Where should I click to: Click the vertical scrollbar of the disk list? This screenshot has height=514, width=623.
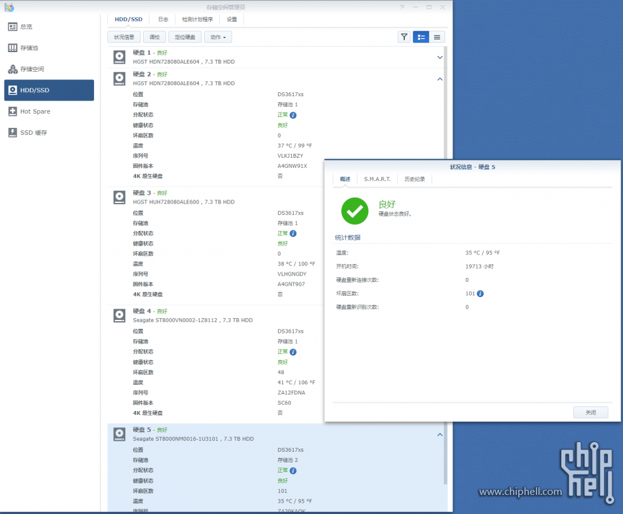tap(446, 265)
